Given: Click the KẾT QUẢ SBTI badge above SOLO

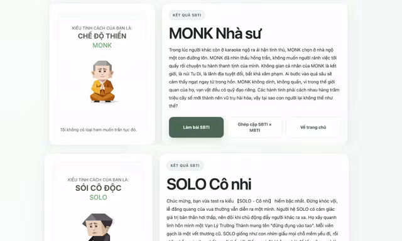Looking at the screenshot, I should [185, 166].
